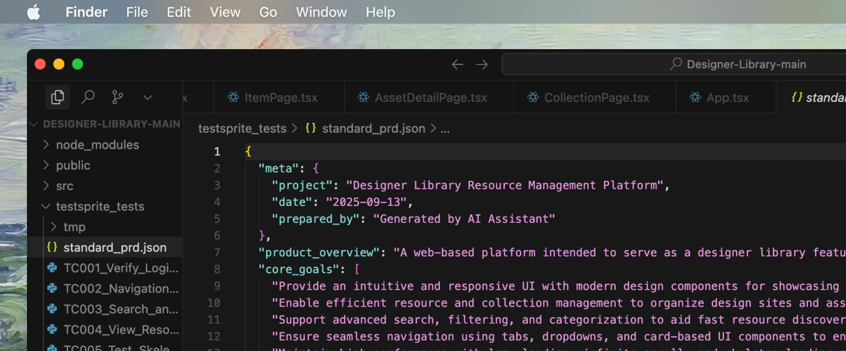846x351 pixels.
Task: Click the React icon on ItemPage.tsx tab
Action: point(233,98)
